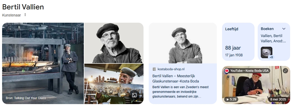This screenshot has height=108, width=298.
Task: Open the factory photo from Talking Out Your Glass
Action: coord(43,63)
